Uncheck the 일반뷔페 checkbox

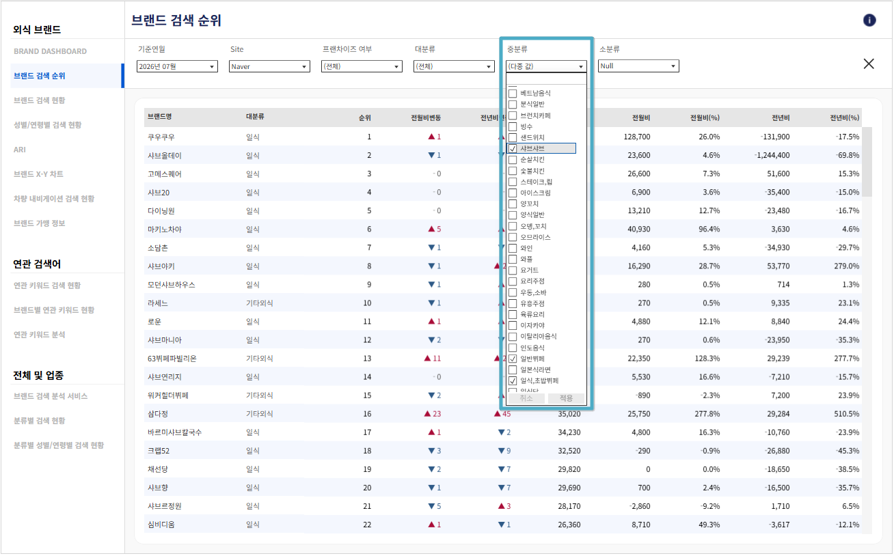pyautogui.click(x=513, y=359)
